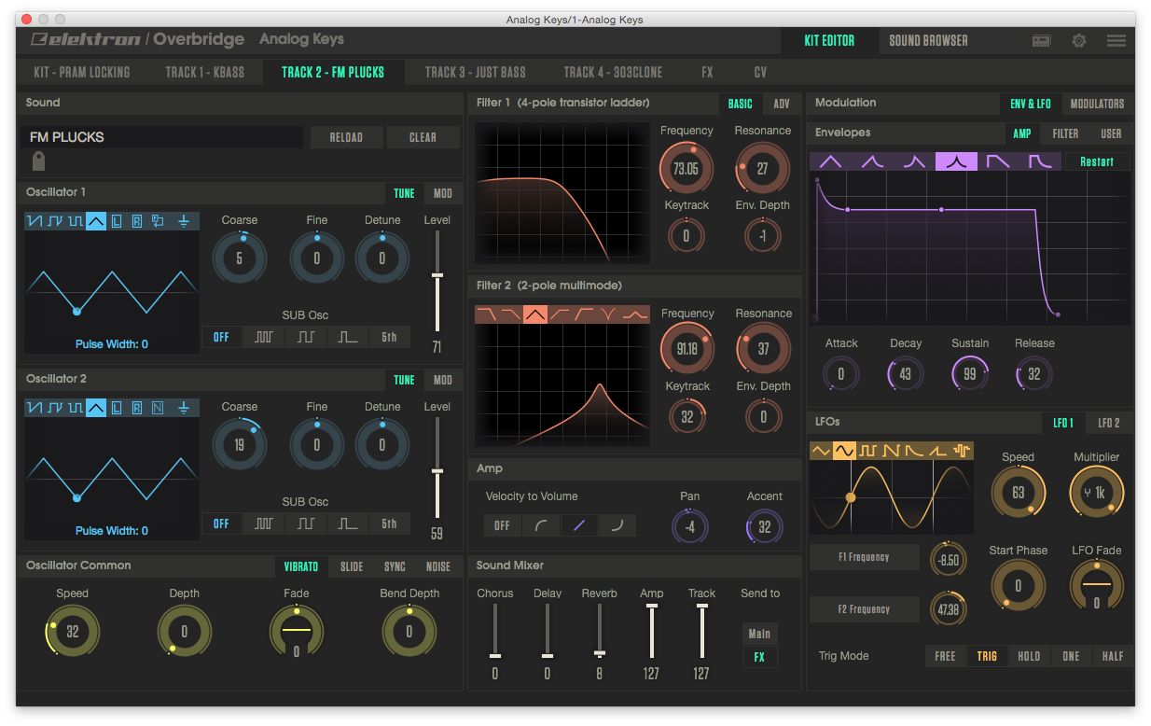1151x726 pixels.
Task: Open the Track 4 - 303CLONE tab
Action: 613,72
